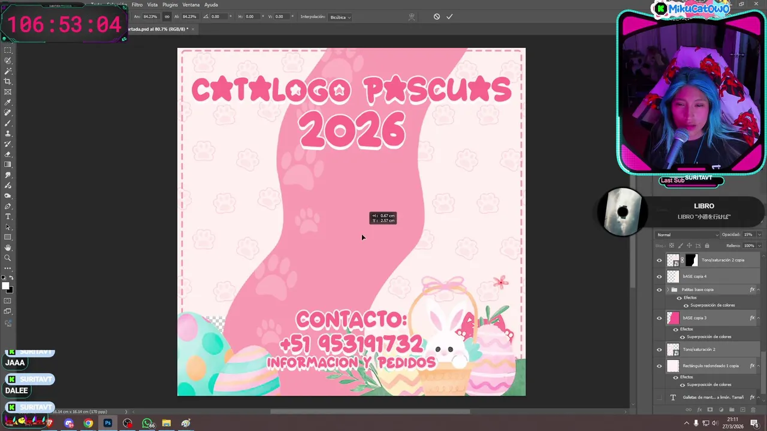
Task: Create a new layer
Action: coord(742,409)
